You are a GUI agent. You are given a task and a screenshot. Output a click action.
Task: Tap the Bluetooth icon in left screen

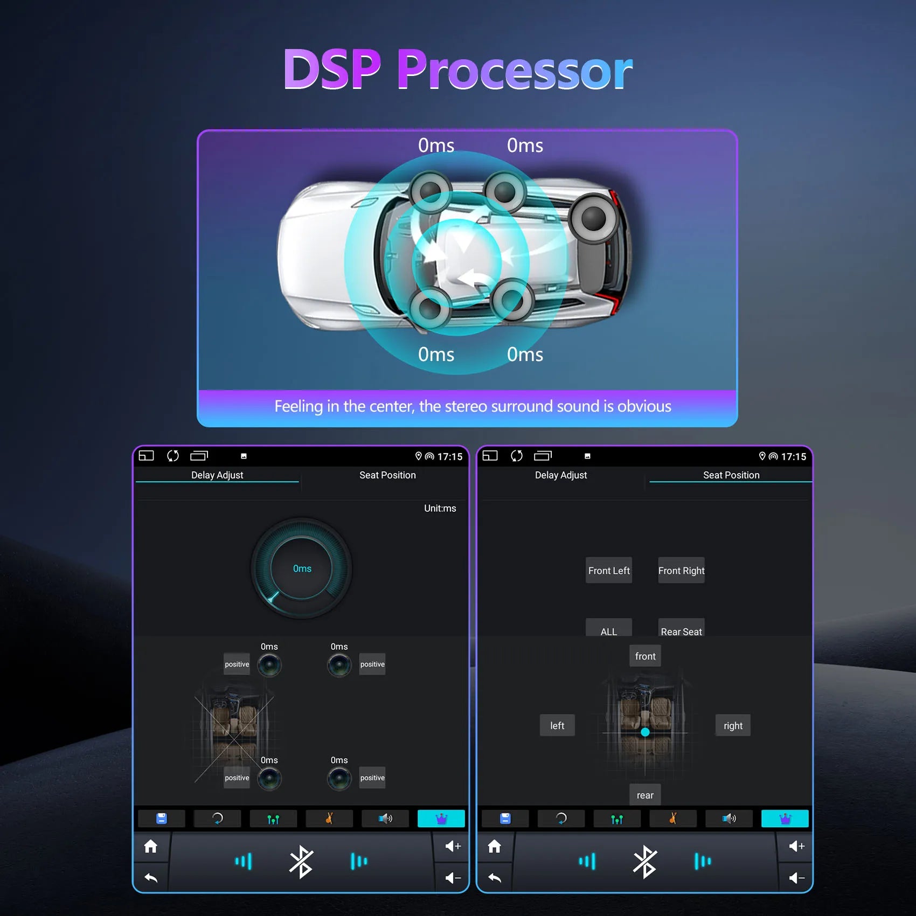(301, 861)
